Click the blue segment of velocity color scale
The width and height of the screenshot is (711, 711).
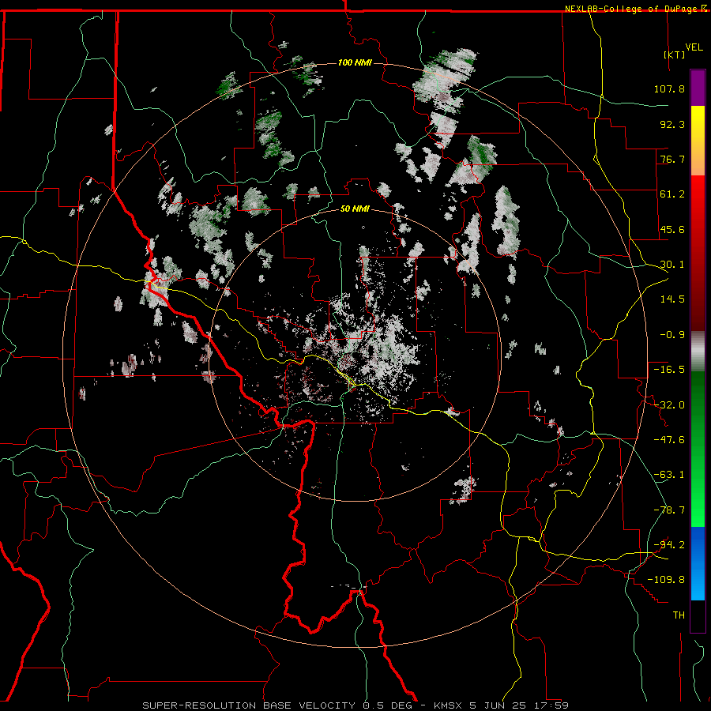698,563
